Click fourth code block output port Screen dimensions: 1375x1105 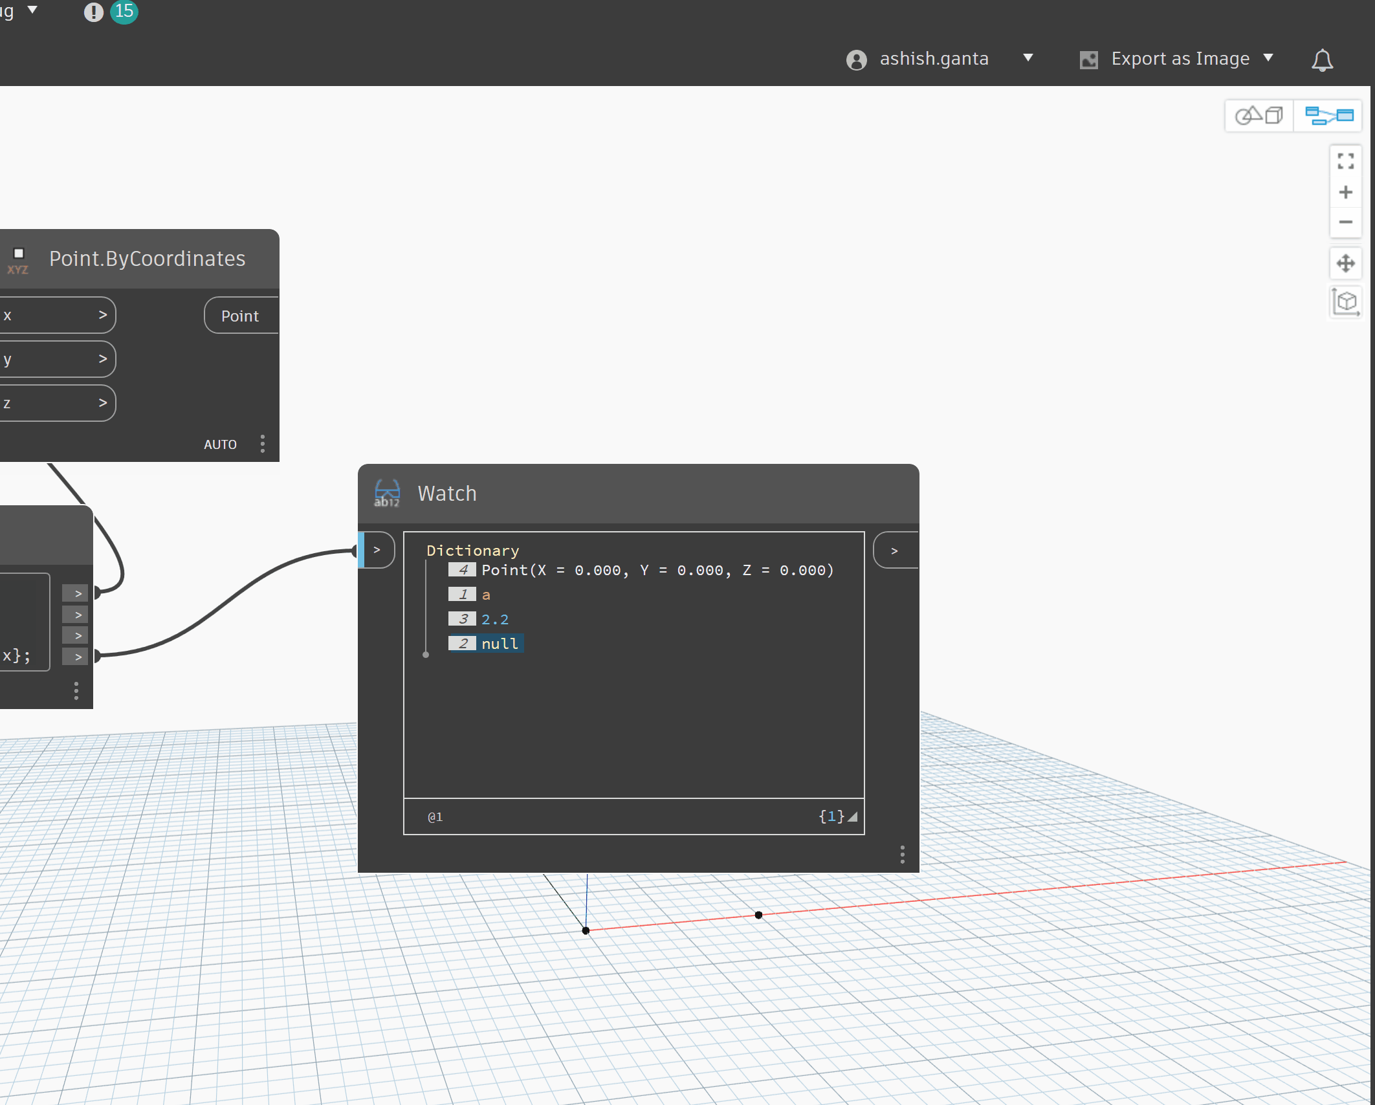click(76, 657)
